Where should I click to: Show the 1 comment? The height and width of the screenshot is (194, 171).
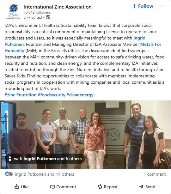(x=155, y=174)
